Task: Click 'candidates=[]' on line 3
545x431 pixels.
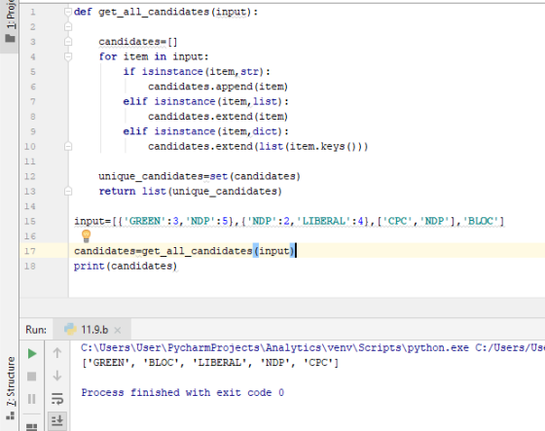Action: (x=138, y=42)
